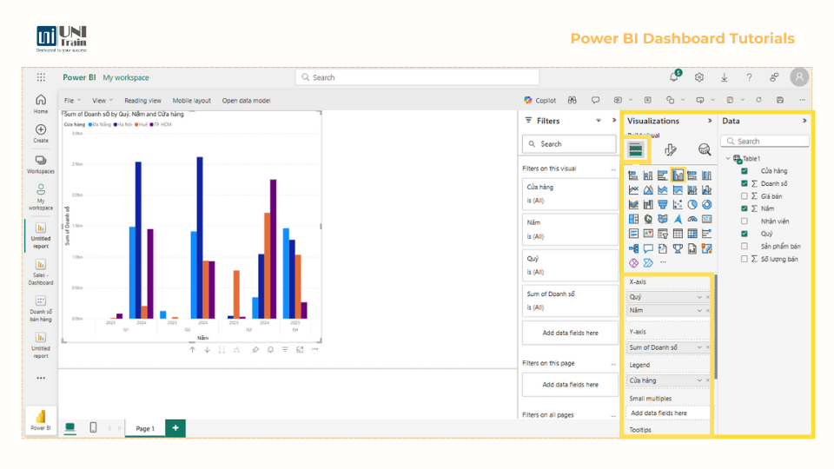Pick the gauge visualization icon
This screenshot has width=834, height=469.
pyautogui.click(x=692, y=219)
